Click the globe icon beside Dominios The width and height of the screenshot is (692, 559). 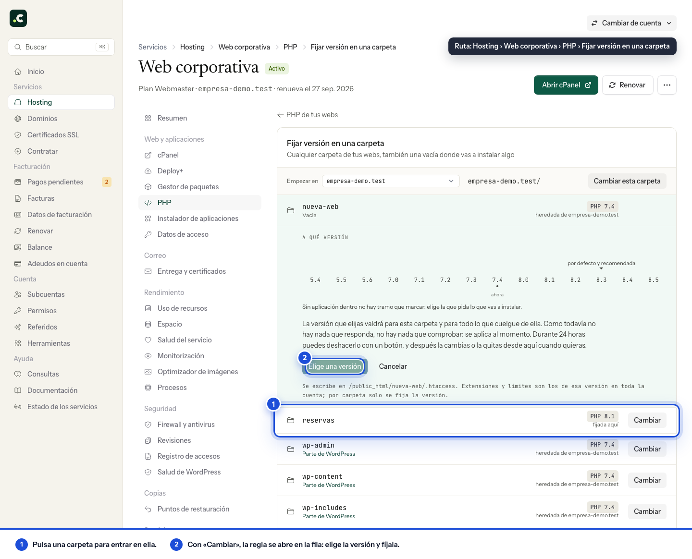point(18,119)
